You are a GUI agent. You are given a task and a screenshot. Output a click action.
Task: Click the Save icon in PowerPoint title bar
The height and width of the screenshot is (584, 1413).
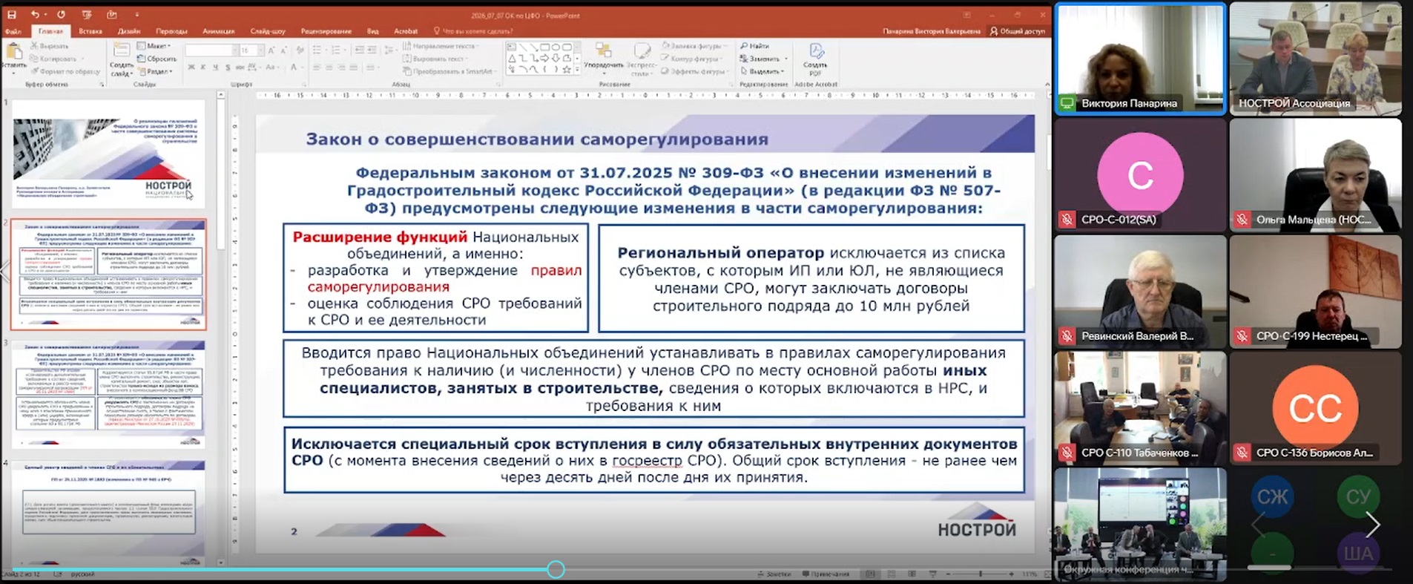[x=12, y=15]
